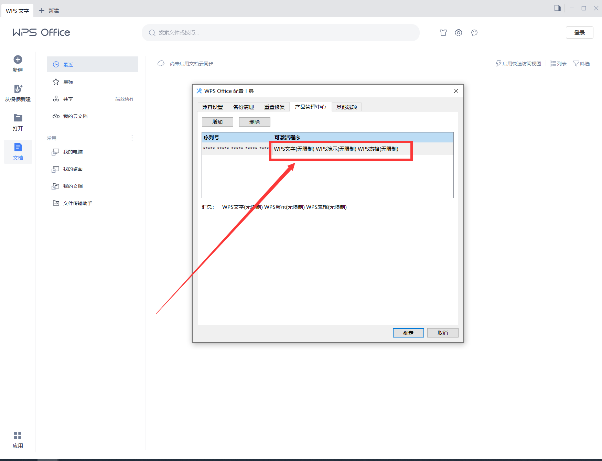This screenshot has height=461, width=602.
Task: Open 从模板新建 in the sidebar
Action: tap(18, 93)
